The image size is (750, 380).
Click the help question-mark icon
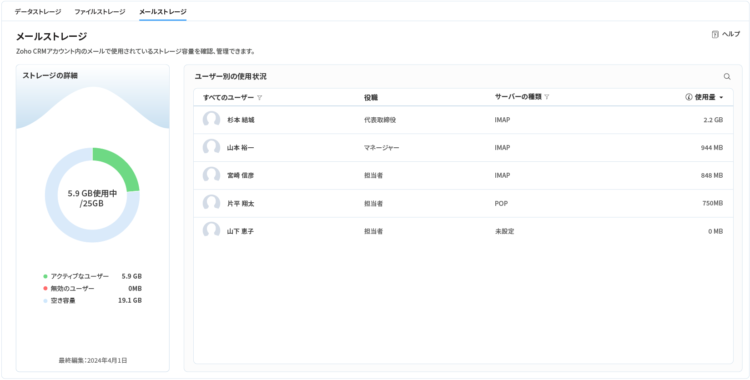coord(715,35)
